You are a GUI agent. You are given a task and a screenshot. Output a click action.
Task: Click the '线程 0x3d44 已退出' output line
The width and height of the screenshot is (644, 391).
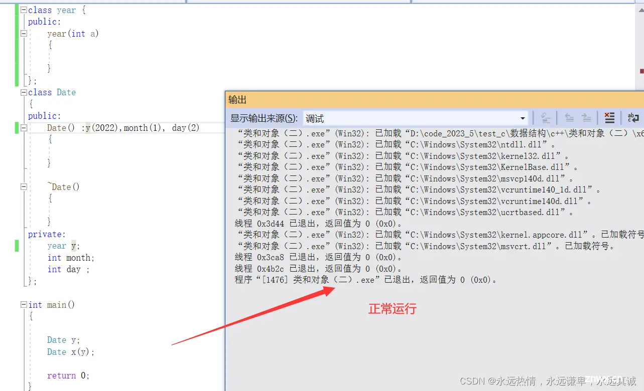click(x=319, y=224)
